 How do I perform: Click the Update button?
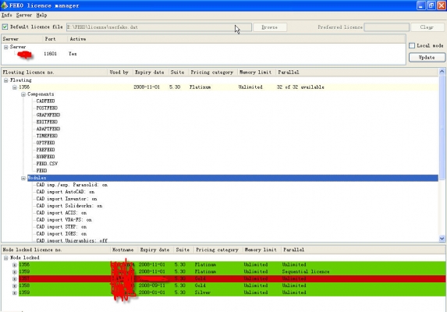coord(427,57)
